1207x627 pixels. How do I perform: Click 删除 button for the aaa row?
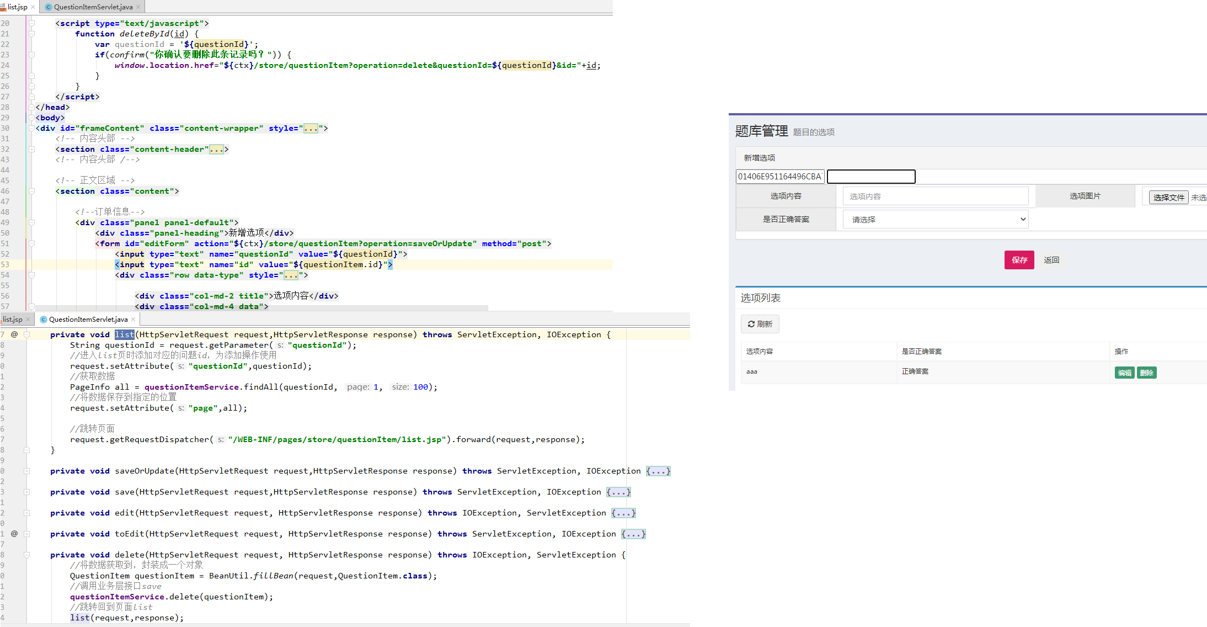[1146, 373]
